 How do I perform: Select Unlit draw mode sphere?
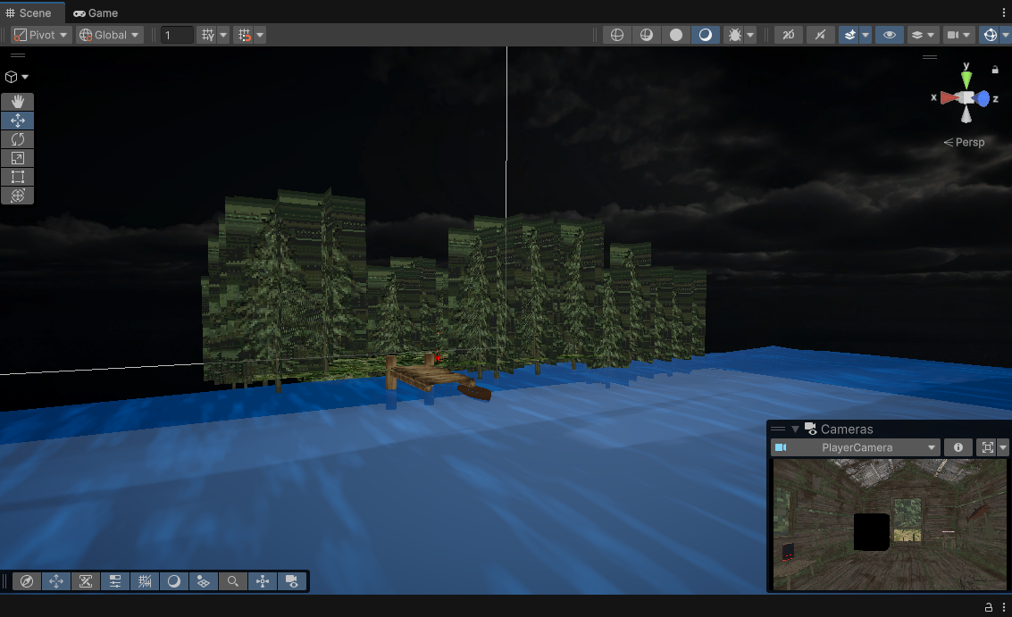pos(676,35)
